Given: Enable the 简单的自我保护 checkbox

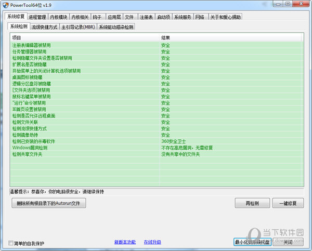Looking at the screenshot, I should (11, 243).
